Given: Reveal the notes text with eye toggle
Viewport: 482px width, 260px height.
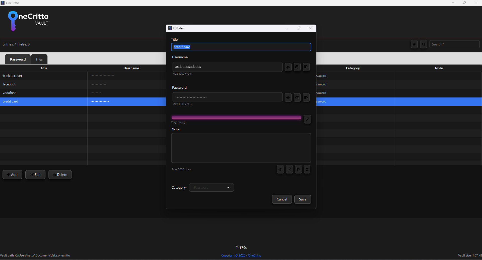Looking at the screenshot, I should (280, 169).
